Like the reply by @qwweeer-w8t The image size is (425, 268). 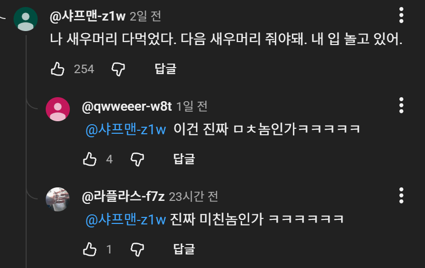90,159
